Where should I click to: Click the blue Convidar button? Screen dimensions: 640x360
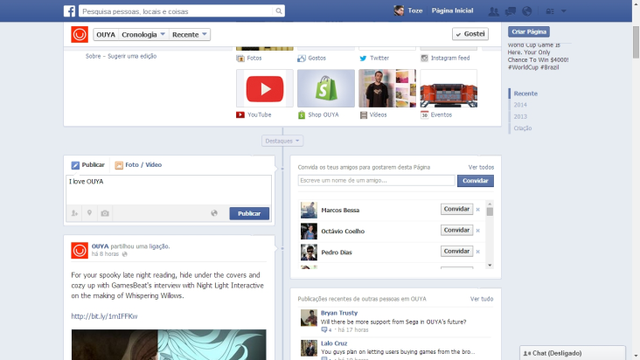click(x=475, y=181)
